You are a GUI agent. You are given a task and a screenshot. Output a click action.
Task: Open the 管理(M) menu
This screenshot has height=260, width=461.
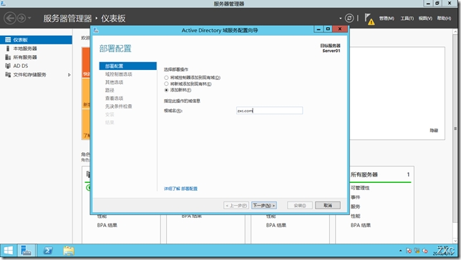pos(387,18)
